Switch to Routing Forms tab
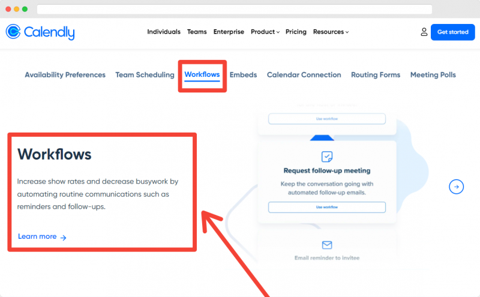The height and width of the screenshot is (297, 480). pyautogui.click(x=376, y=75)
